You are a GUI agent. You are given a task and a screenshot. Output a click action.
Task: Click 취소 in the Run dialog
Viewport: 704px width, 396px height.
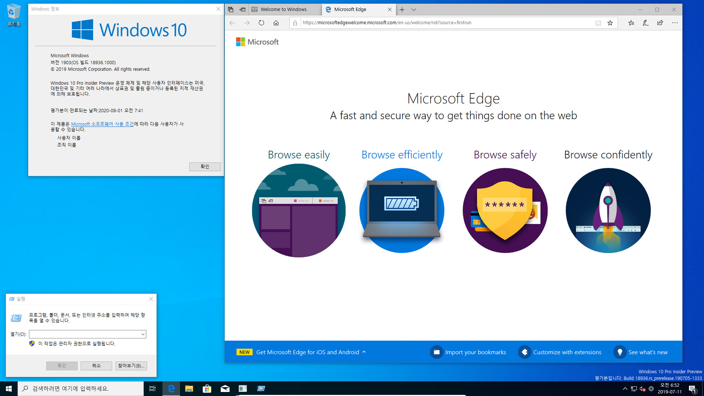click(96, 366)
